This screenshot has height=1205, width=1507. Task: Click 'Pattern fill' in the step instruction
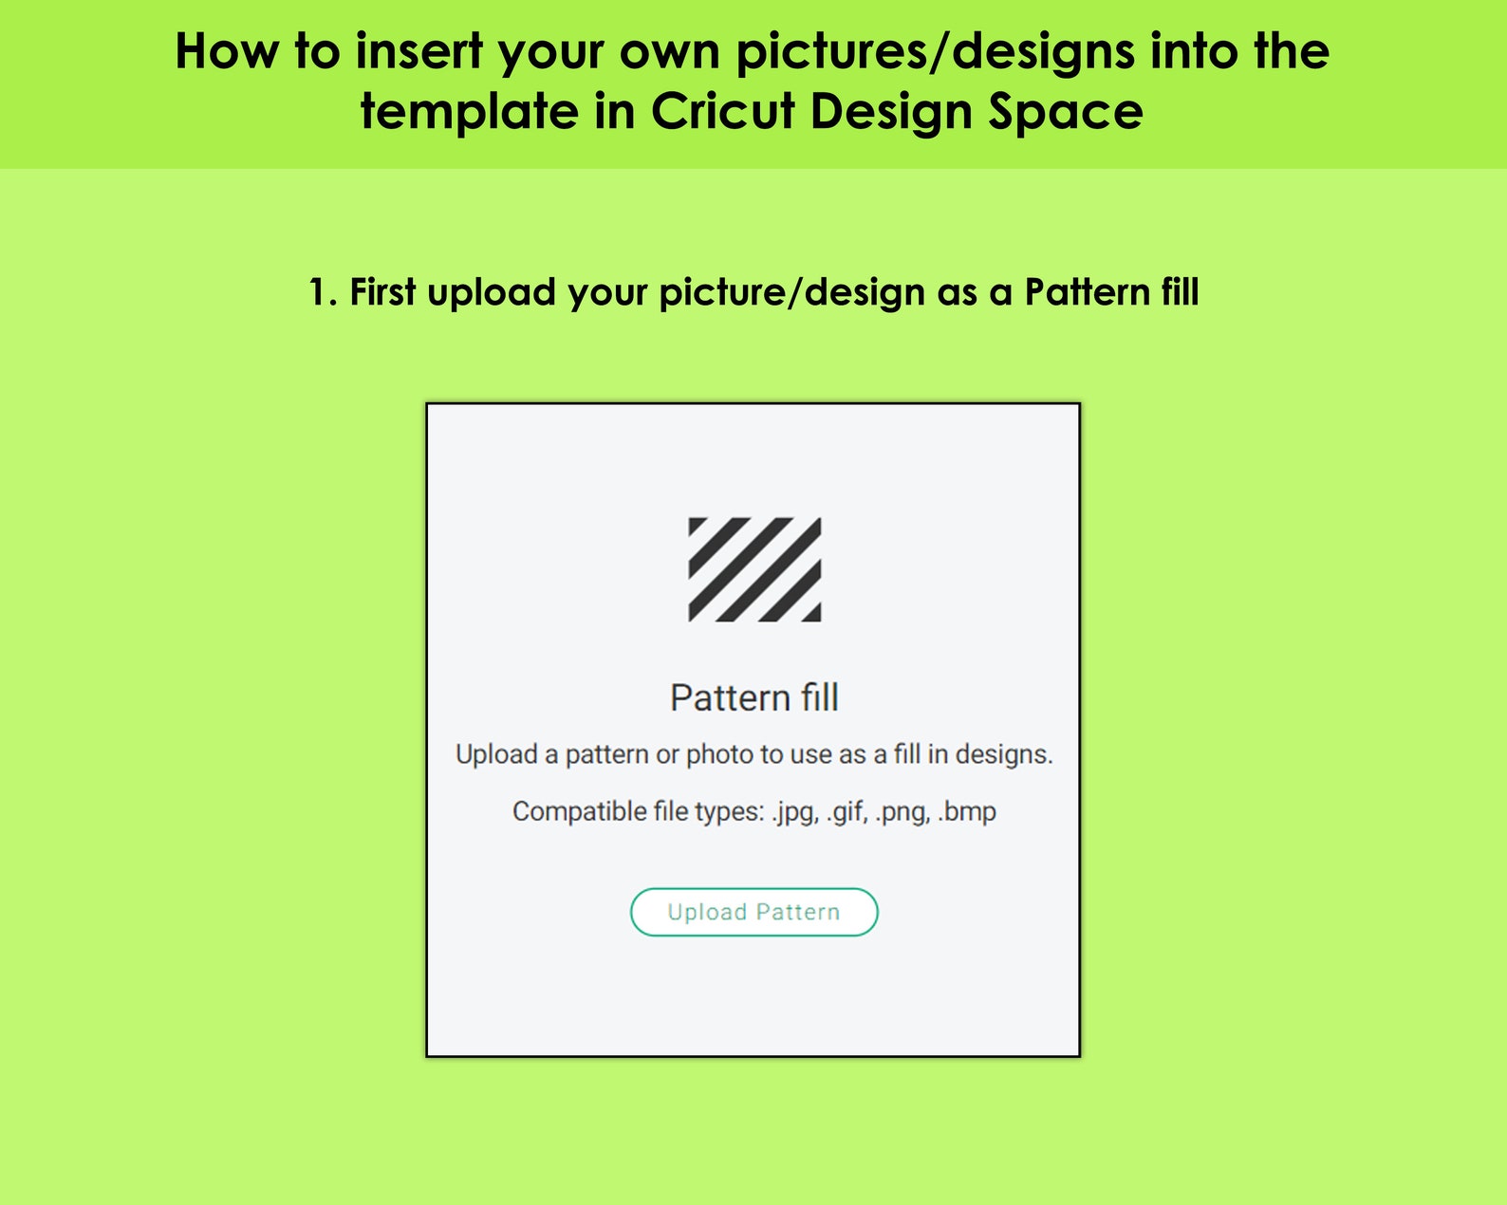(x=1112, y=292)
